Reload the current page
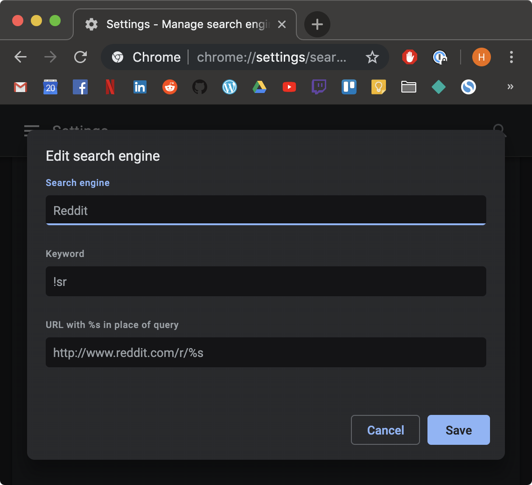Screen dimensions: 532x485 click(80, 57)
